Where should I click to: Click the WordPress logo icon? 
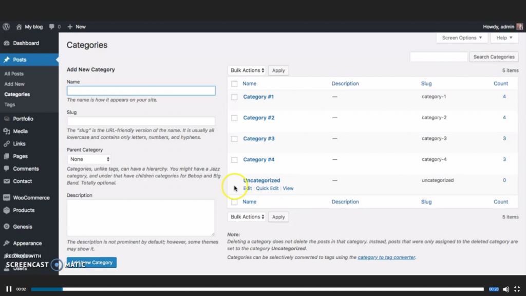6,27
